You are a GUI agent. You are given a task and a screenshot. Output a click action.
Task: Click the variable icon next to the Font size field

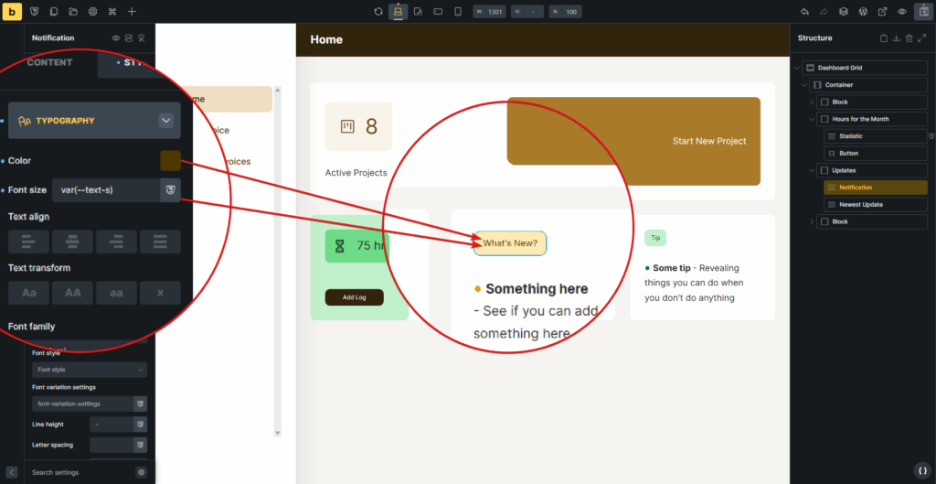171,190
